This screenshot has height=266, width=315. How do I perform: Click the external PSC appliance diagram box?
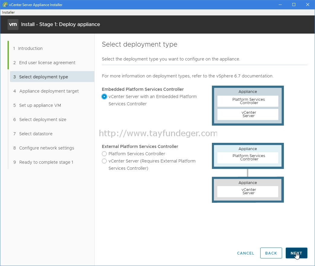[248, 156]
